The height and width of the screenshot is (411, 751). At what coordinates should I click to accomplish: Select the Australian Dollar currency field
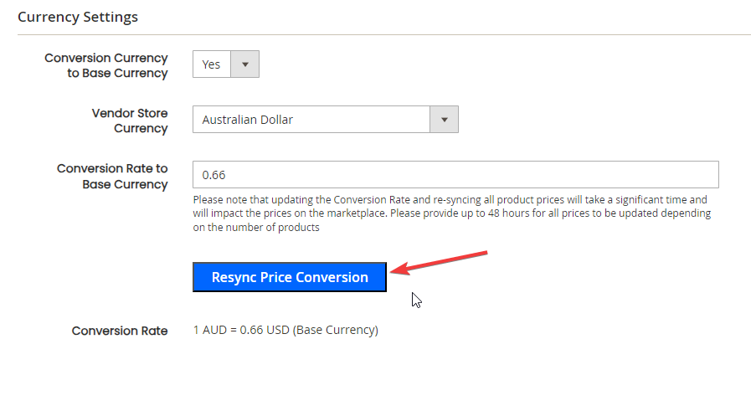325,119
